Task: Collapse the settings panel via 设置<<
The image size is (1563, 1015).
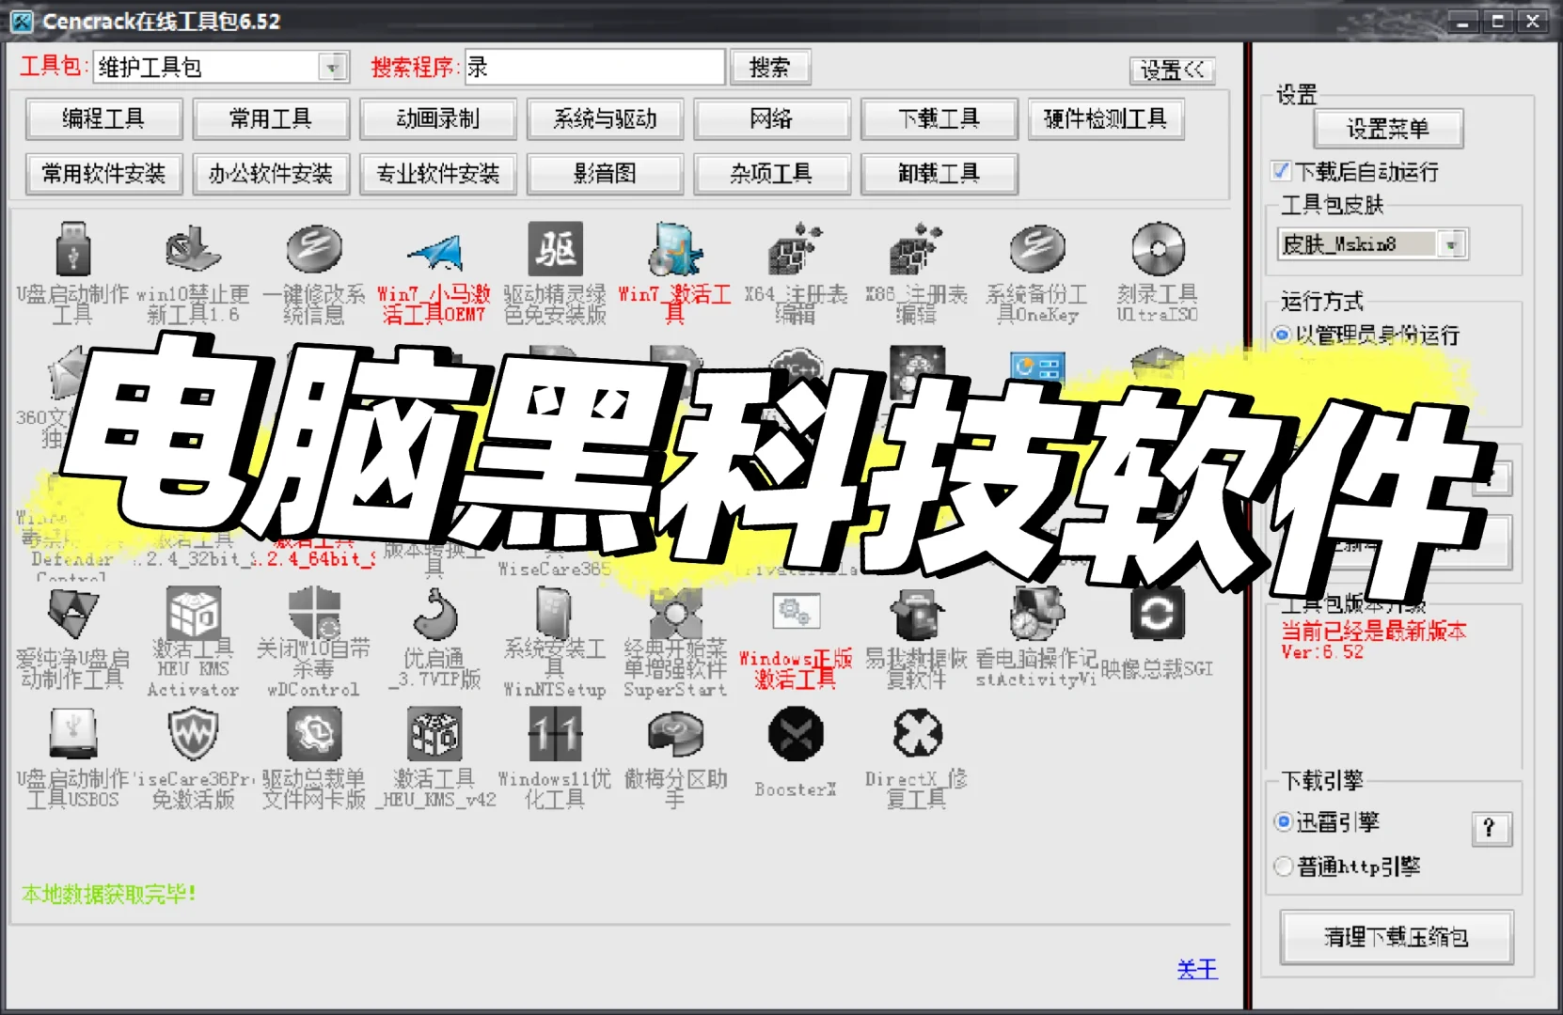Action: [1172, 70]
